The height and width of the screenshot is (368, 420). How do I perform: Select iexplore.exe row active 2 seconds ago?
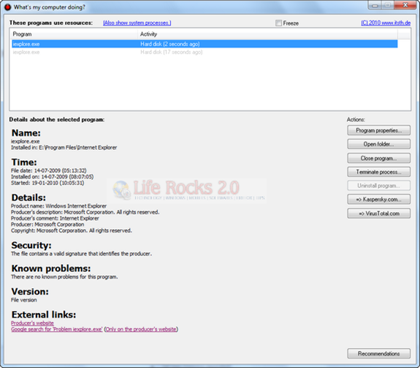[x=205, y=44]
